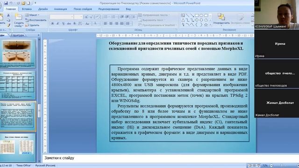The width and height of the screenshot is (299, 168).
Task: Open the columns dropdown in Абзац group
Action: pyautogui.click(x=129, y=24)
